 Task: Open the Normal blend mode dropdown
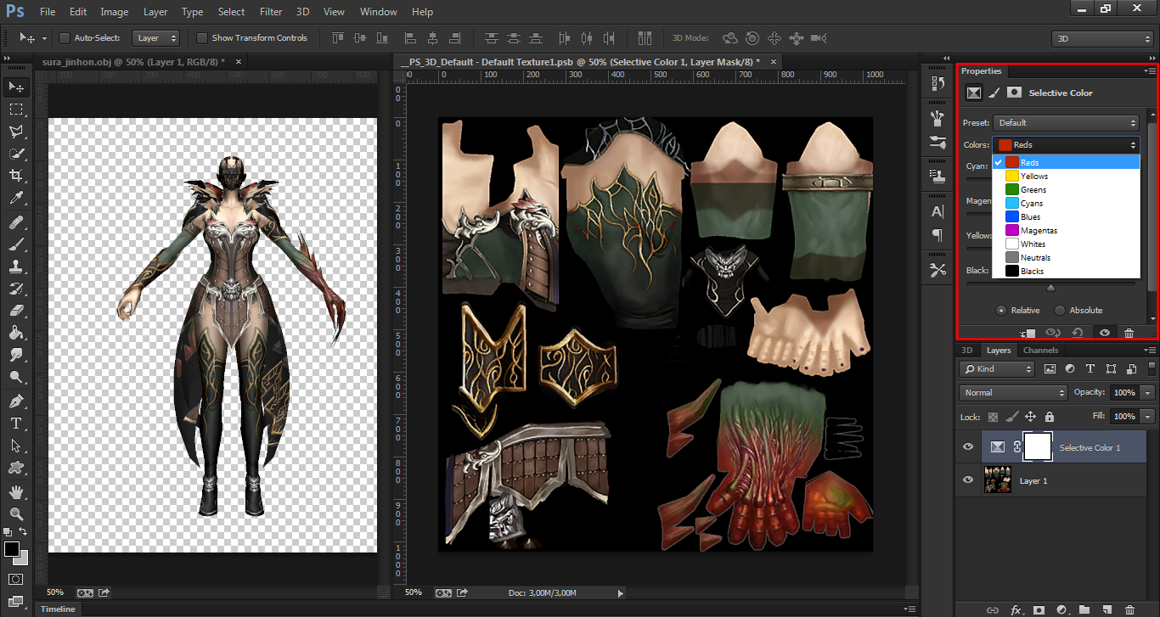click(1013, 393)
